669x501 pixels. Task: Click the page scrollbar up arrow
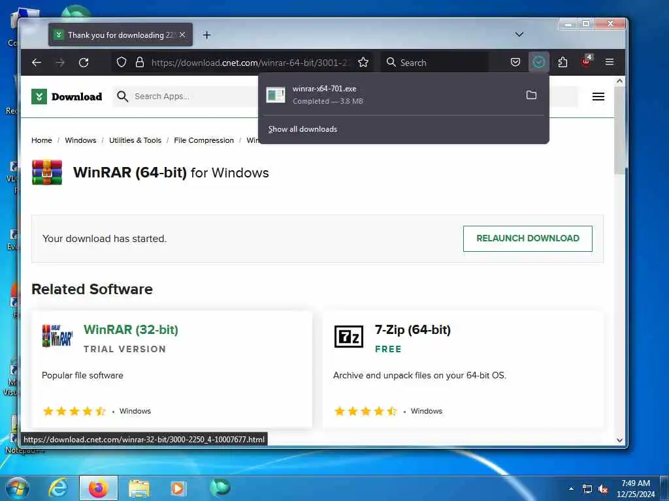click(620, 81)
